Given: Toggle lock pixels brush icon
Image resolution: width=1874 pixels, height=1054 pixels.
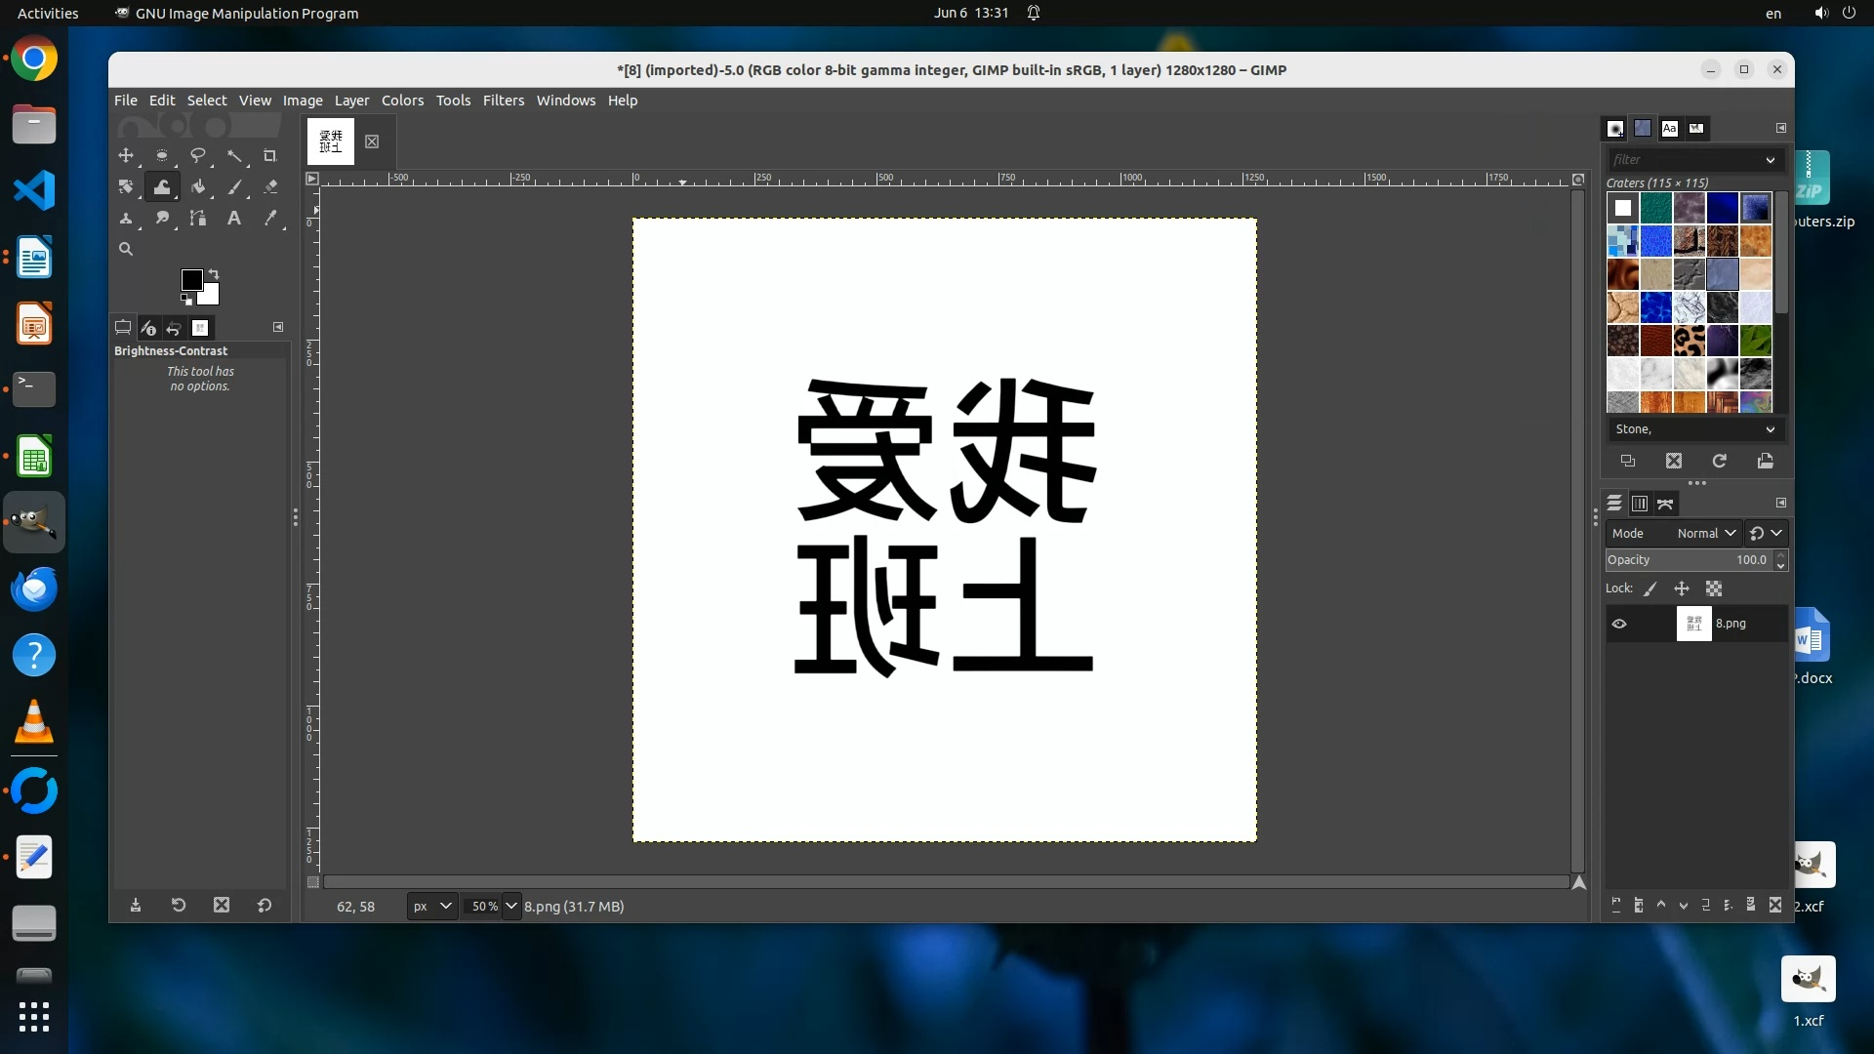Looking at the screenshot, I should pyautogui.click(x=1650, y=588).
